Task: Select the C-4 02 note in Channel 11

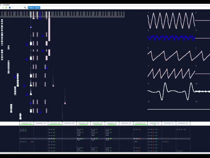Action: point(166,142)
